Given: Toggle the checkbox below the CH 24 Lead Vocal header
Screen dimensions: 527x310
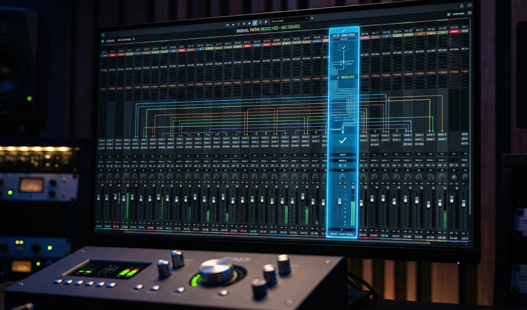Looking at the screenshot, I should click(343, 47).
